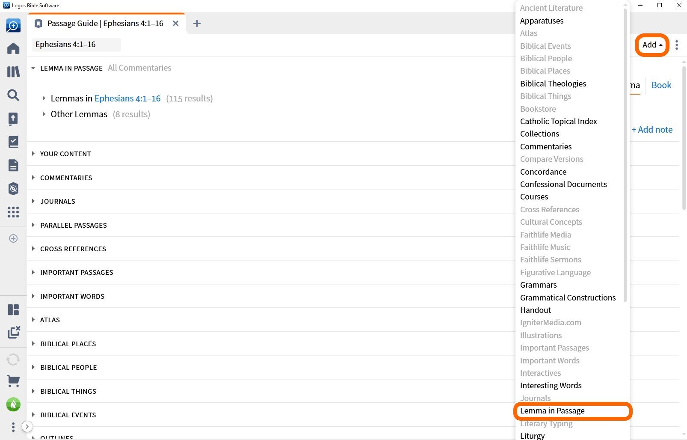Click the circled plus shortcut icon
Viewport: 687px width, 440px height.
(x=13, y=238)
